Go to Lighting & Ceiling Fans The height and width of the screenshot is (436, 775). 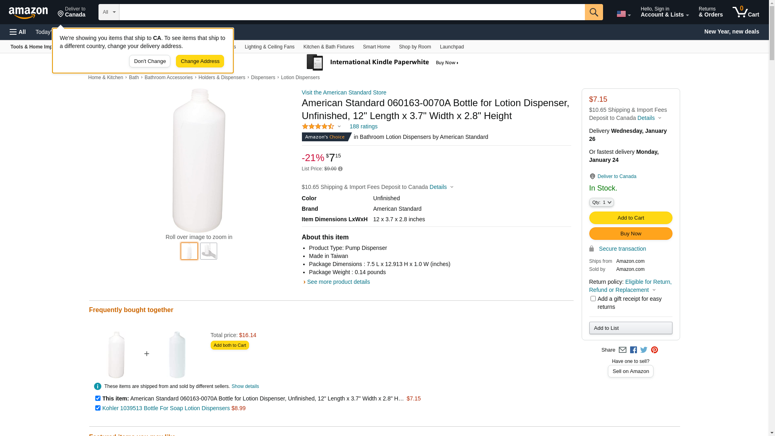(269, 47)
